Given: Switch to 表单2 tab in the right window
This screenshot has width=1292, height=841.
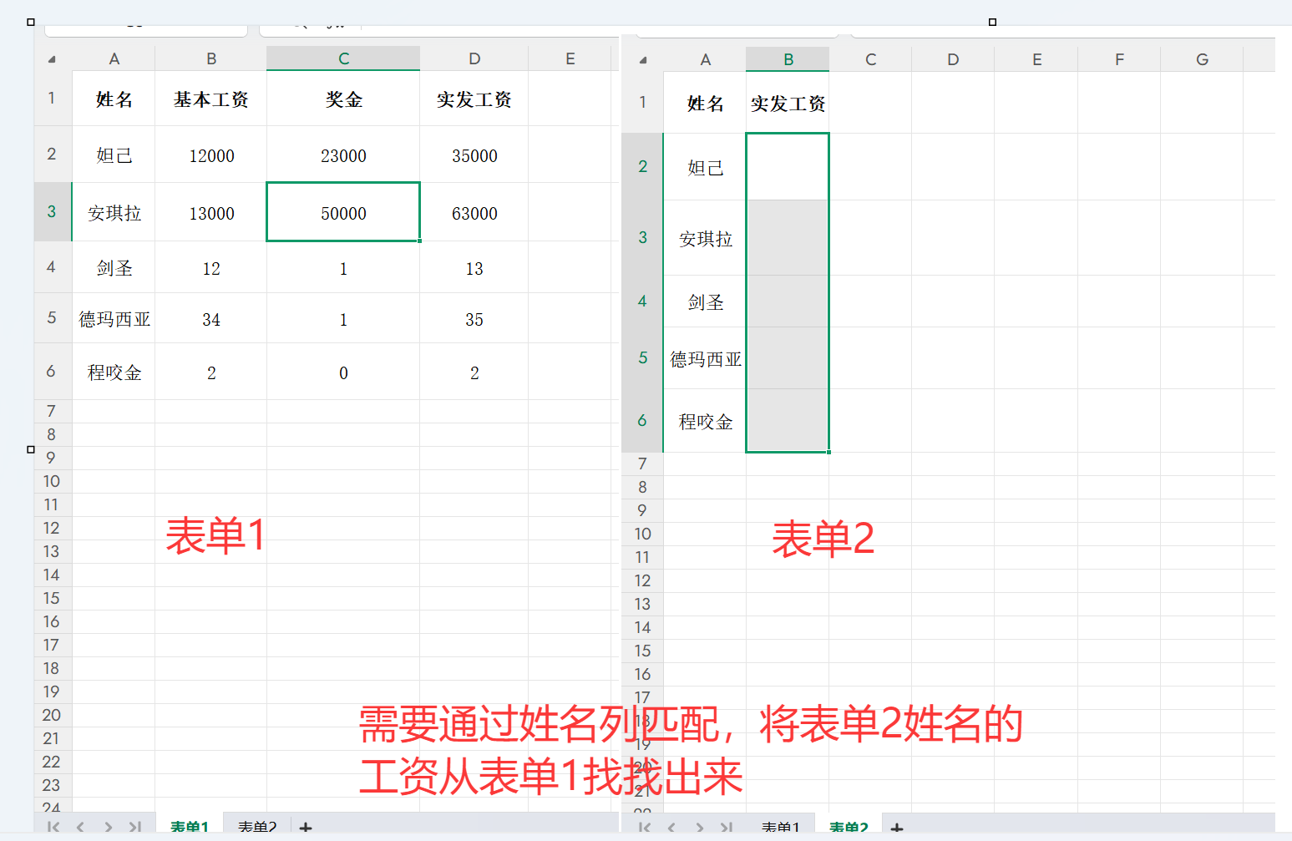Looking at the screenshot, I should 849,827.
